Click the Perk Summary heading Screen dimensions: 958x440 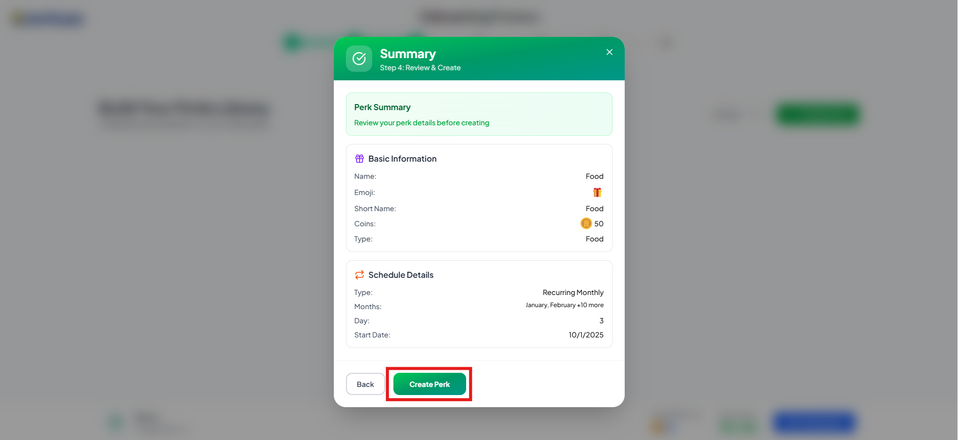click(x=382, y=107)
